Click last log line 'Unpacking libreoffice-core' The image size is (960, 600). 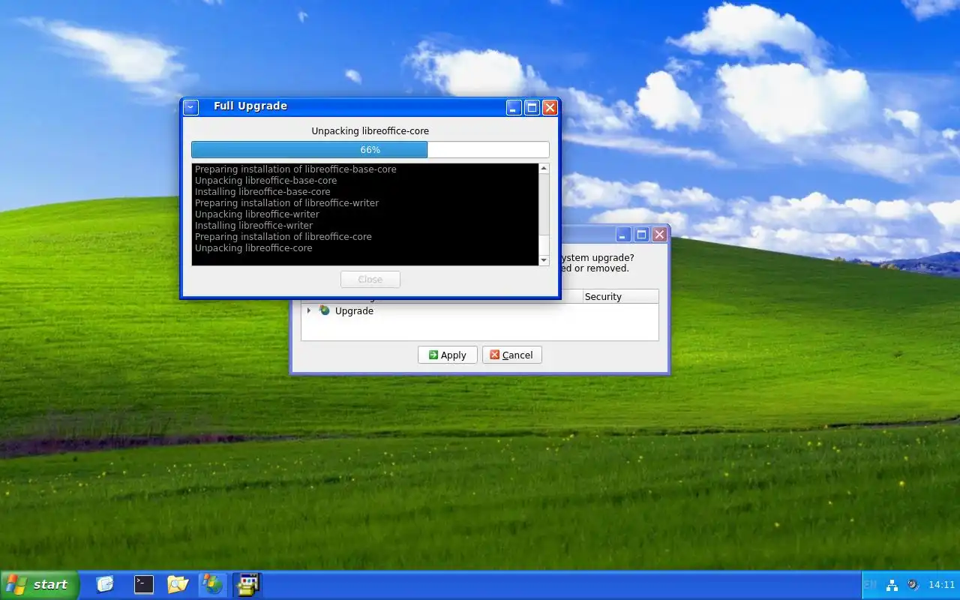[253, 248]
